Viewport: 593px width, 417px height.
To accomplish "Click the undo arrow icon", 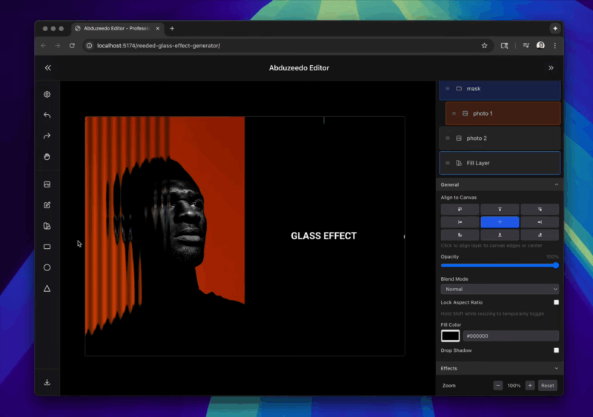I will pyautogui.click(x=47, y=116).
